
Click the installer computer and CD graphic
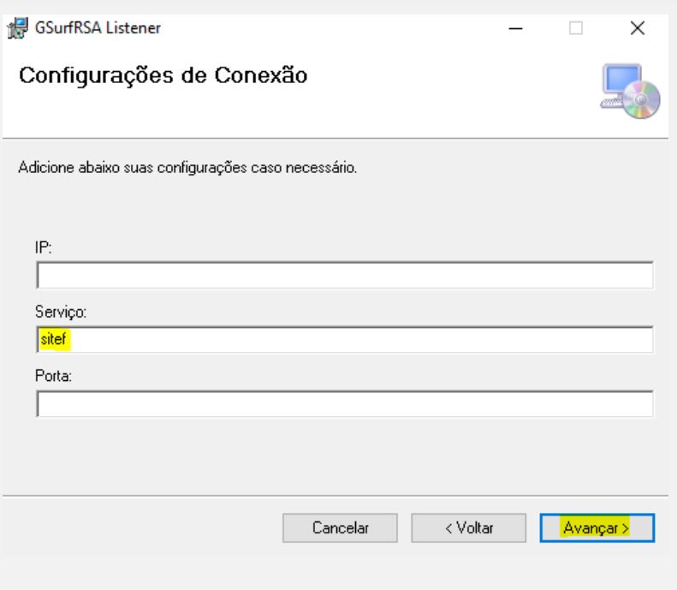[x=630, y=91]
